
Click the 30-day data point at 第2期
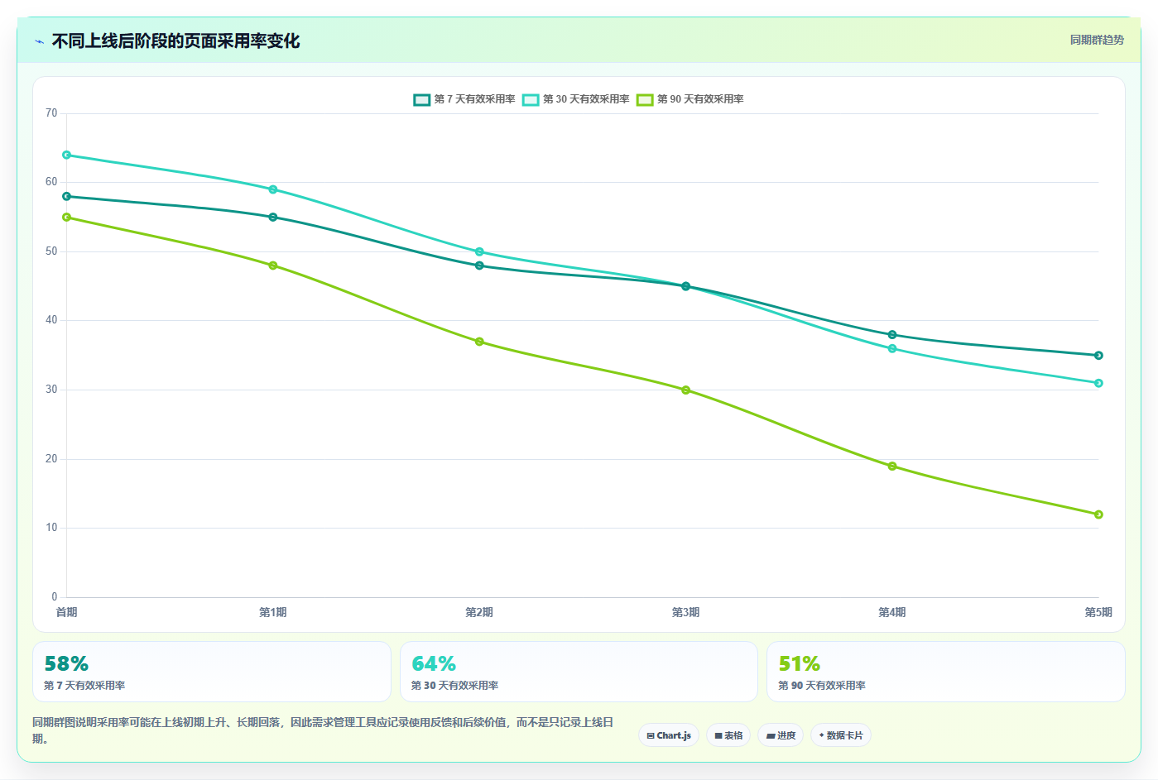(479, 251)
